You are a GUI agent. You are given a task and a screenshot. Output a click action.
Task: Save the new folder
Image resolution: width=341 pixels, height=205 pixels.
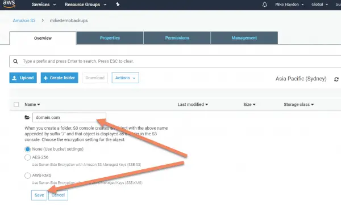(39, 195)
